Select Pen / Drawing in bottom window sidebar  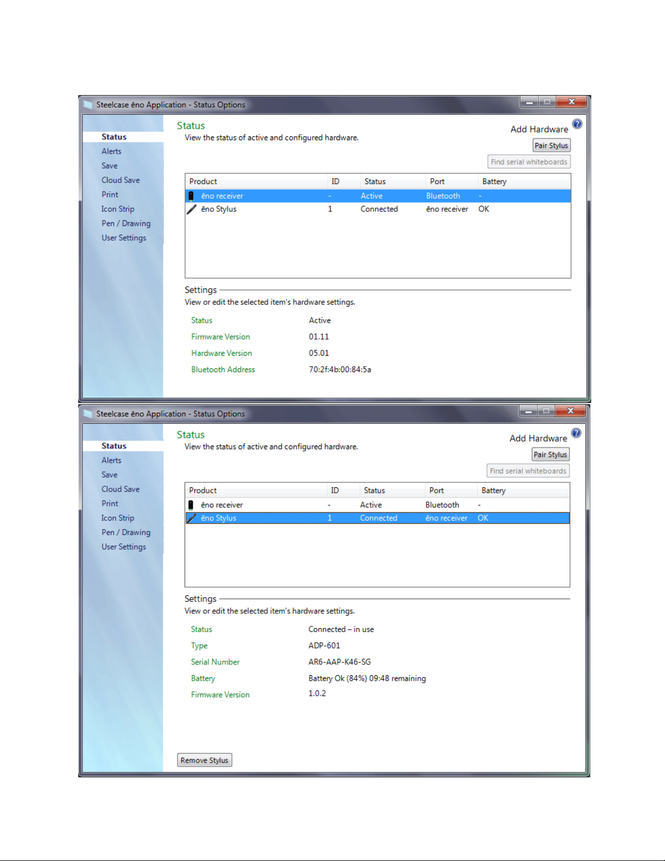pos(126,532)
